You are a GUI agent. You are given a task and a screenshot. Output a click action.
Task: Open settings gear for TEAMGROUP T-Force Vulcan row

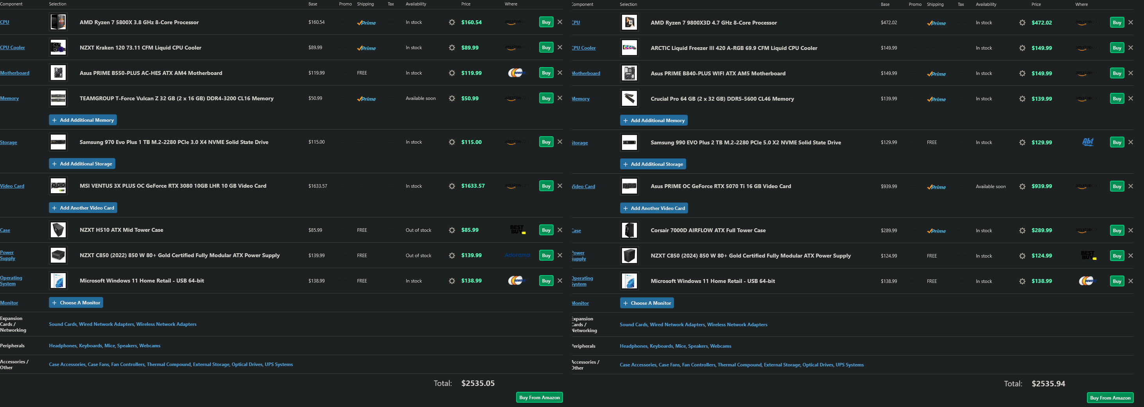coord(452,98)
